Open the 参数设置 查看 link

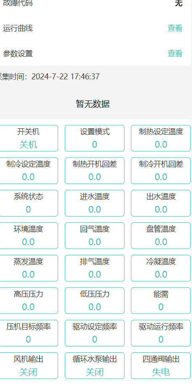coord(175,53)
